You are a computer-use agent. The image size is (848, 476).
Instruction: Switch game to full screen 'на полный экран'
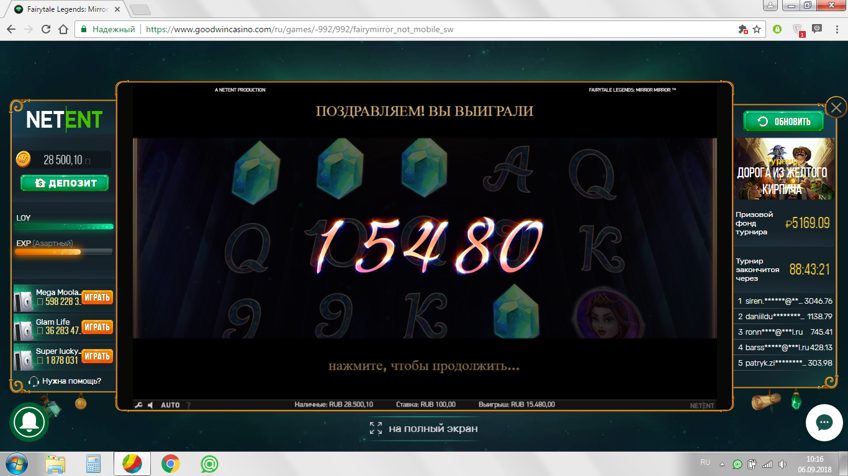424,428
